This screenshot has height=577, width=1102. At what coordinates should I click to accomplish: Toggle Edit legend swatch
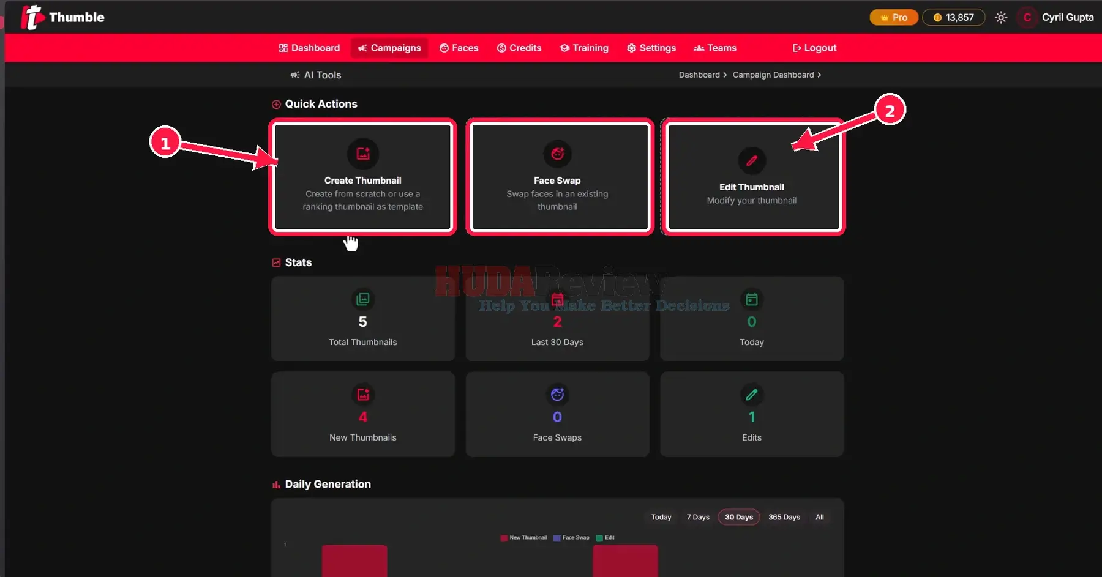[599, 538]
